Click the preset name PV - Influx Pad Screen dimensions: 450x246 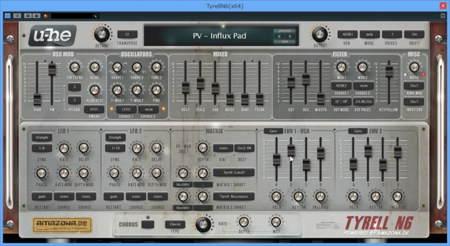coord(219,36)
